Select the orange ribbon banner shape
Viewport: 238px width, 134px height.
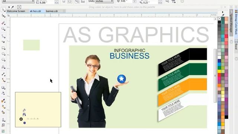point(183,92)
